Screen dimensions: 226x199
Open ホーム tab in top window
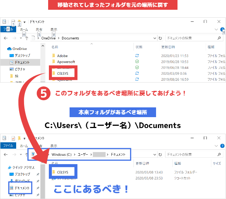pos(24,30)
